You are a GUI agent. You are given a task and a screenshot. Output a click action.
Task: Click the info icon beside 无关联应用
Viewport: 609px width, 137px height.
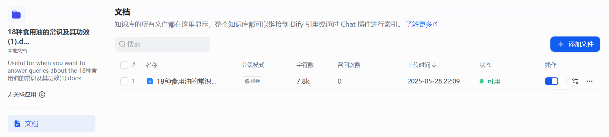click(42, 95)
